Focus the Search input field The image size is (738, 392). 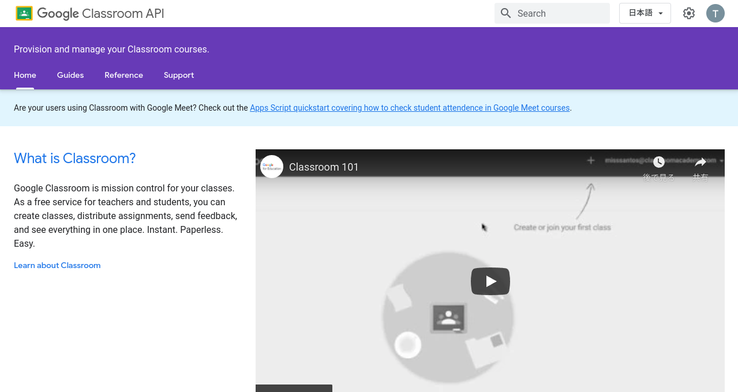552,13
